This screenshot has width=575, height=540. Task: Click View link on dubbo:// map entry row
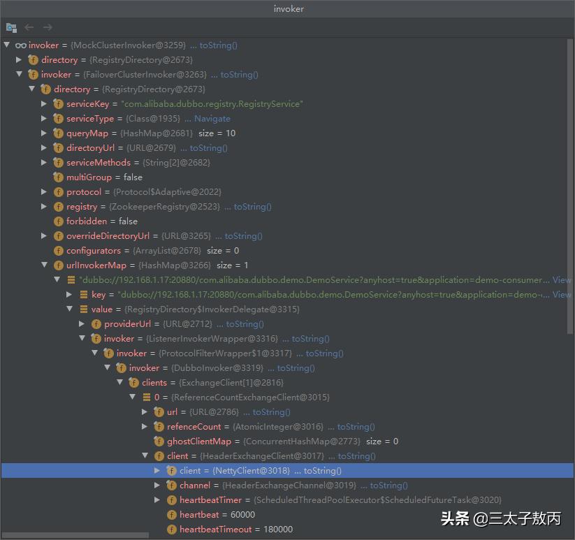[562, 280]
